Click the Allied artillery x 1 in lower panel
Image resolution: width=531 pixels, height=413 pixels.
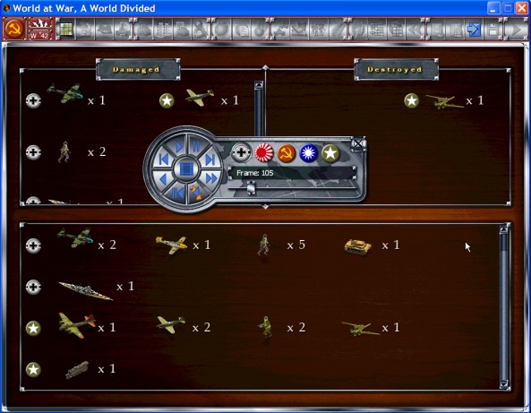(361, 328)
